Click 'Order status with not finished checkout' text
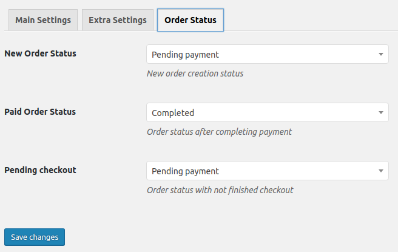 (220, 190)
